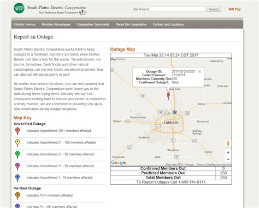Click pink Unconfirmed 11 - 20 pin icon

click(17, 166)
